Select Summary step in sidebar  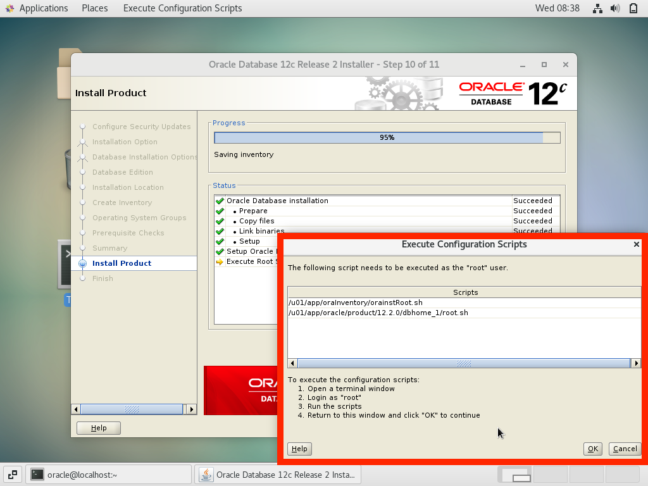pos(110,248)
